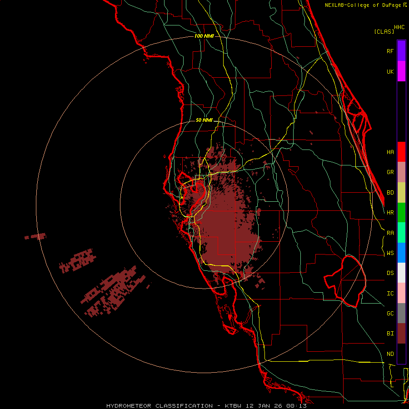Click the RA light-green legend swatch
Viewport: 409px width, 409px height.
coord(401,233)
